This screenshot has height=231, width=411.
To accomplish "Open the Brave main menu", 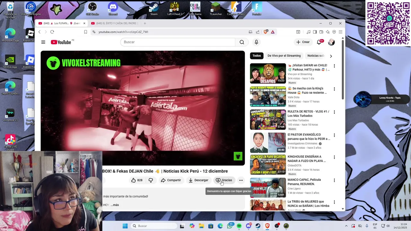I will pos(340,32).
